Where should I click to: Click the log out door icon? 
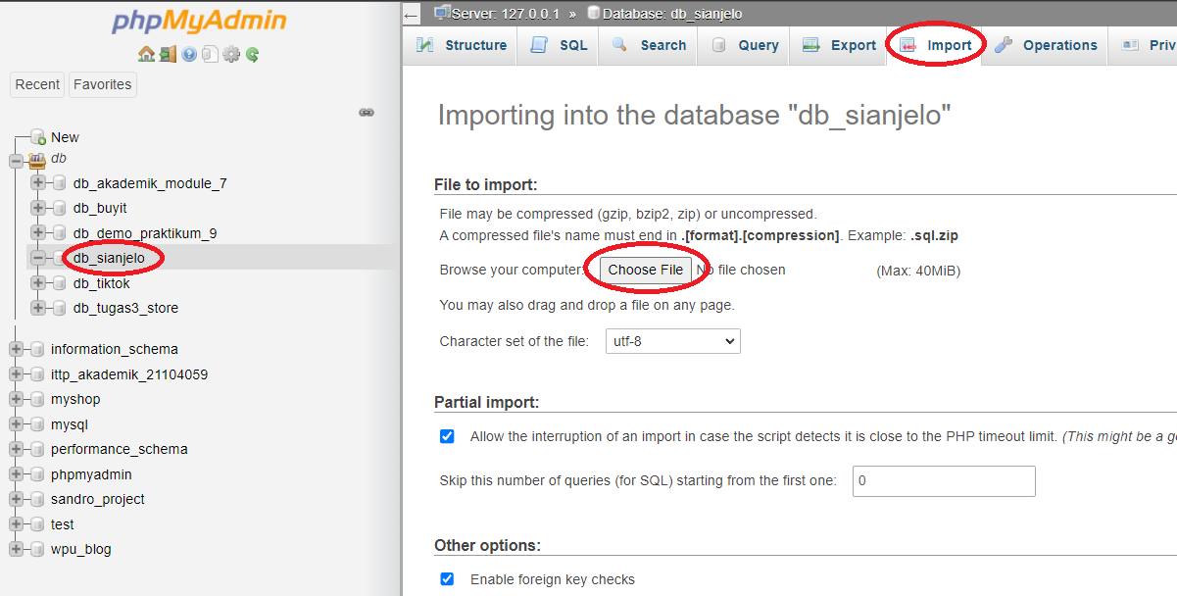click(x=168, y=55)
